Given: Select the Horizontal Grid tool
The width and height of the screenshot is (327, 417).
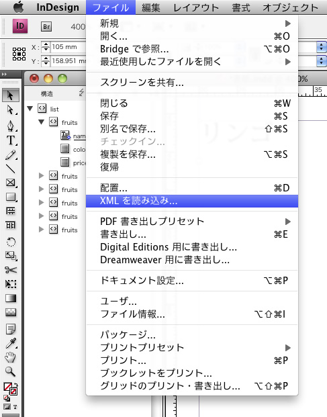Looking at the screenshot, I should pyautogui.click(x=10, y=211).
